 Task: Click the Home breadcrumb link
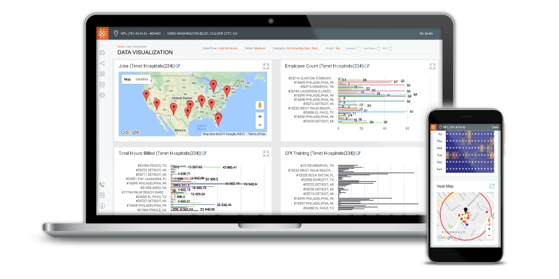[x=121, y=47]
